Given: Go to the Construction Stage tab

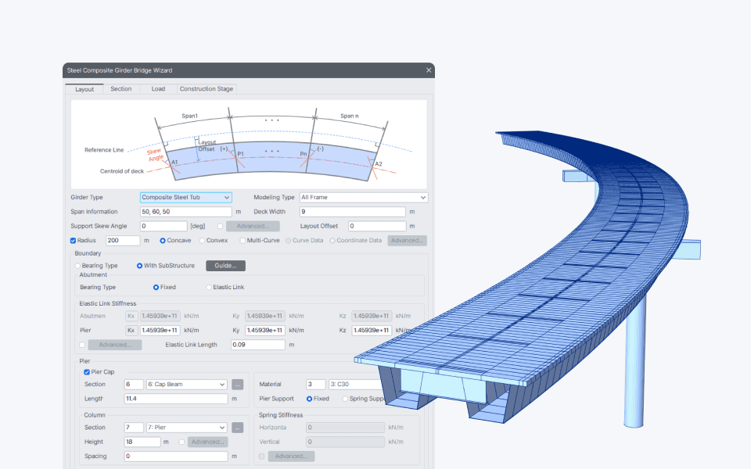Looking at the screenshot, I should pyautogui.click(x=207, y=89).
